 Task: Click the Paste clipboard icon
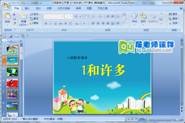[7, 16]
